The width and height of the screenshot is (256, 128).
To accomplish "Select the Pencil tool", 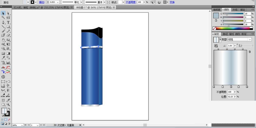I will (x=8, y=31).
